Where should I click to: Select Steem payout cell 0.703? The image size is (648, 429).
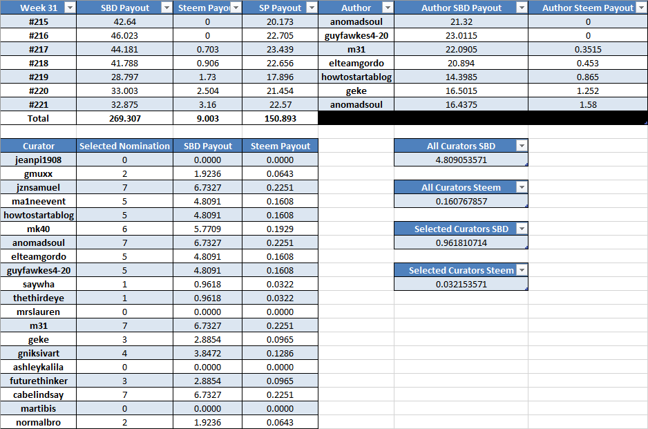tap(207, 49)
